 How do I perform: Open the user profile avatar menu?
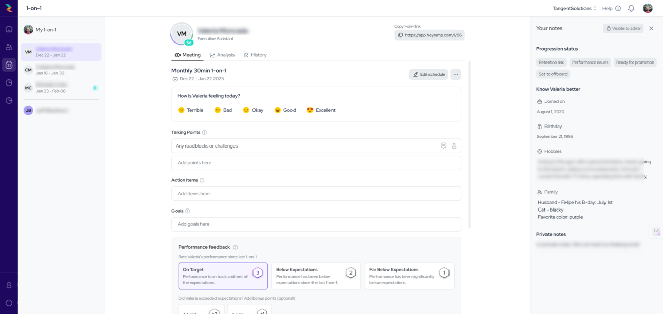click(x=648, y=8)
